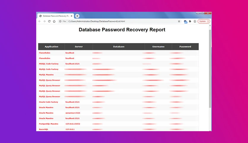Screen dimensions: 248x143
Task: Click the Update button
Action: (x=204, y=21)
